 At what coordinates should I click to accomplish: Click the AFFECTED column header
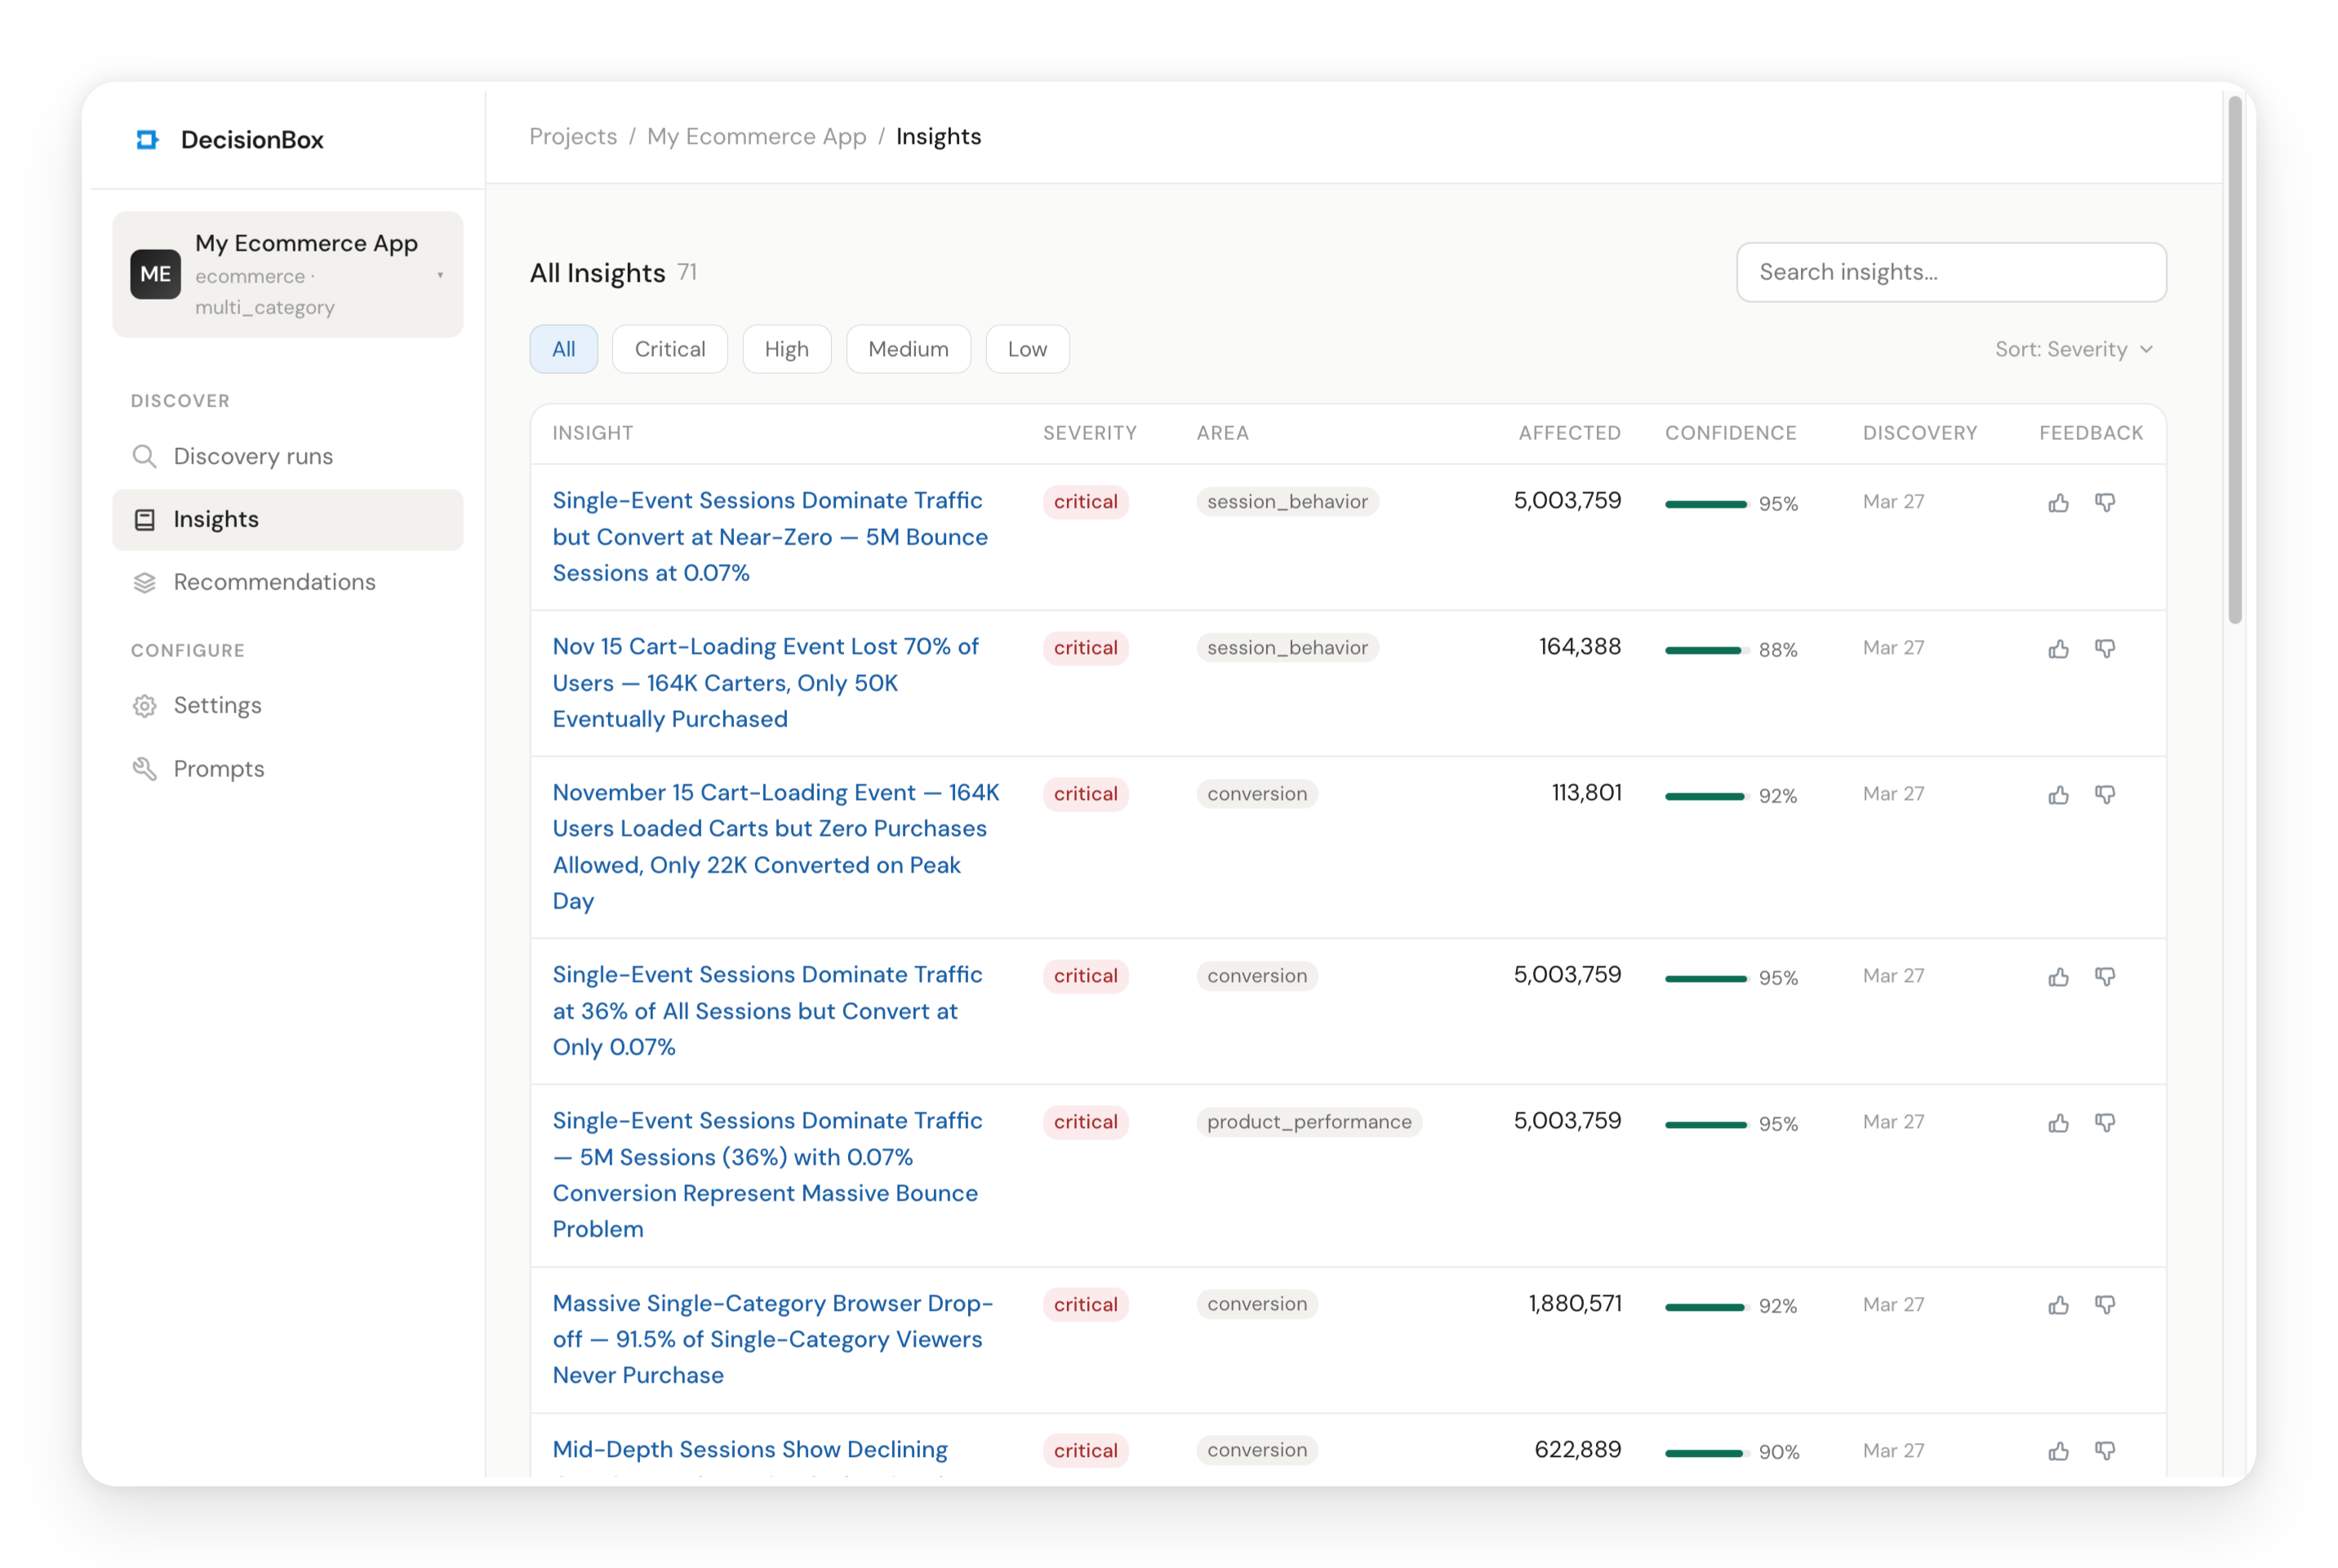1569,433
